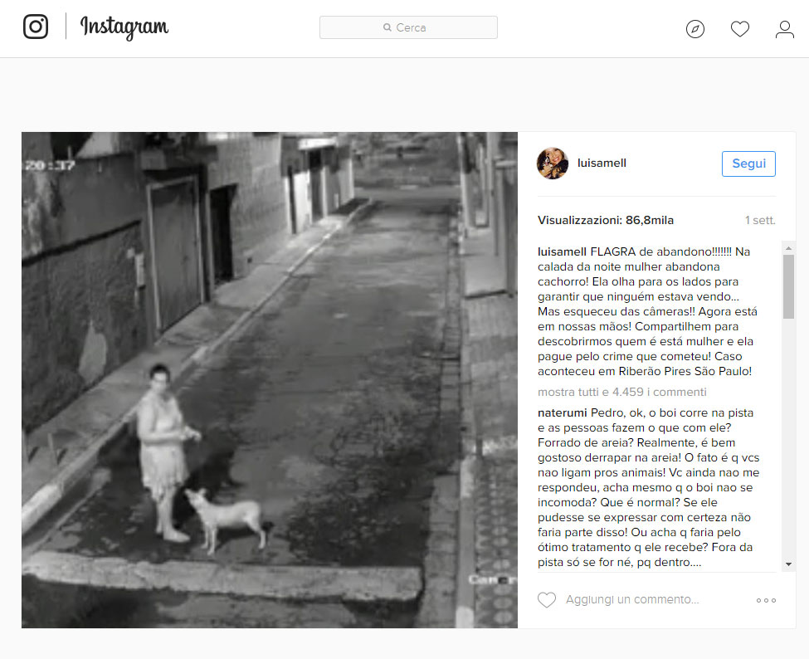This screenshot has width=809, height=659.
Task: Open the activity heart icon in header
Action: [740, 29]
